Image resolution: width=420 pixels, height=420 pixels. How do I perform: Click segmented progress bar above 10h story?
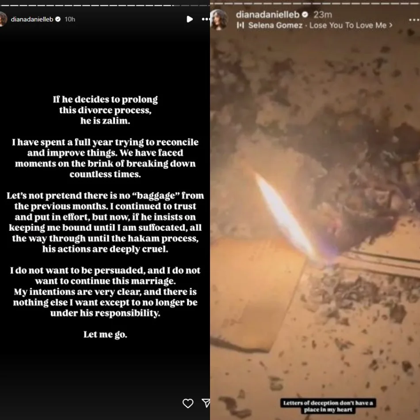[105, 5]
